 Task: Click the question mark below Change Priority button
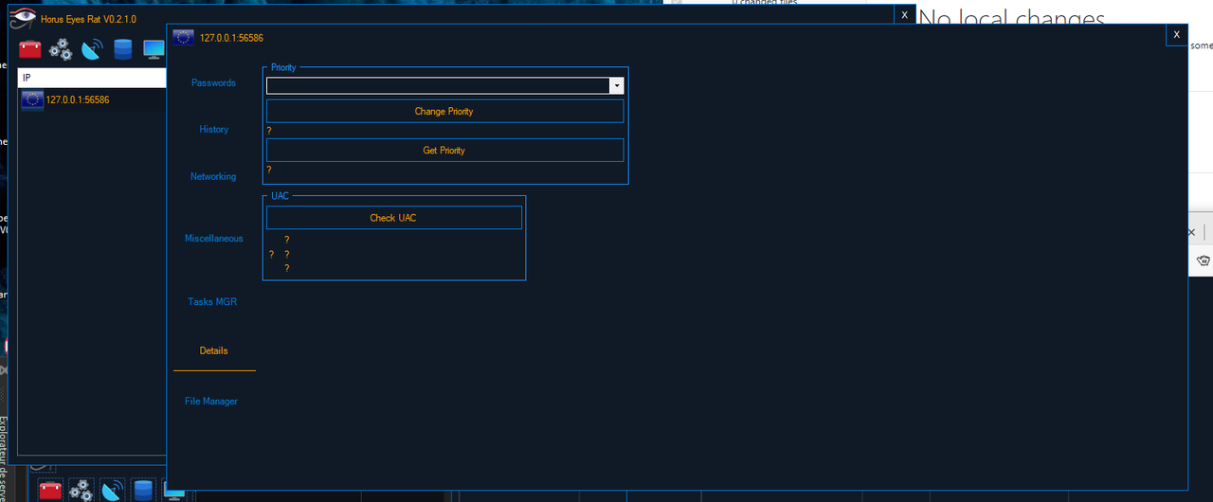pos(269,131)
